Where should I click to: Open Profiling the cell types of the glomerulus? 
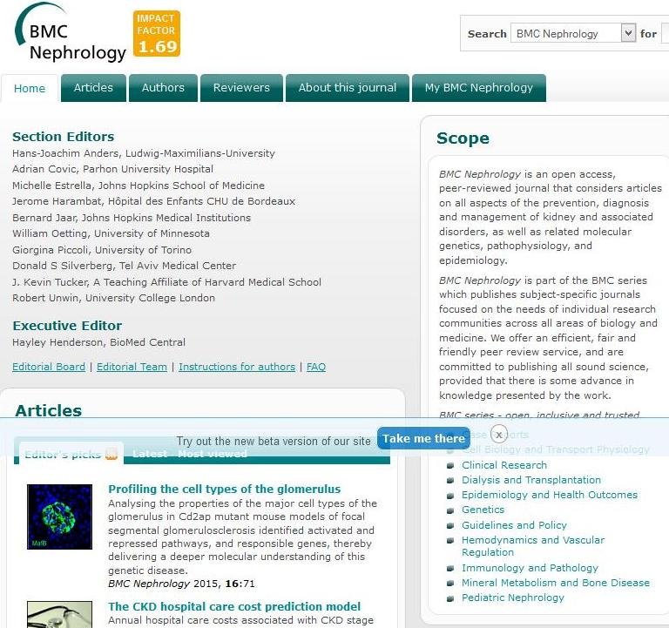225,489
